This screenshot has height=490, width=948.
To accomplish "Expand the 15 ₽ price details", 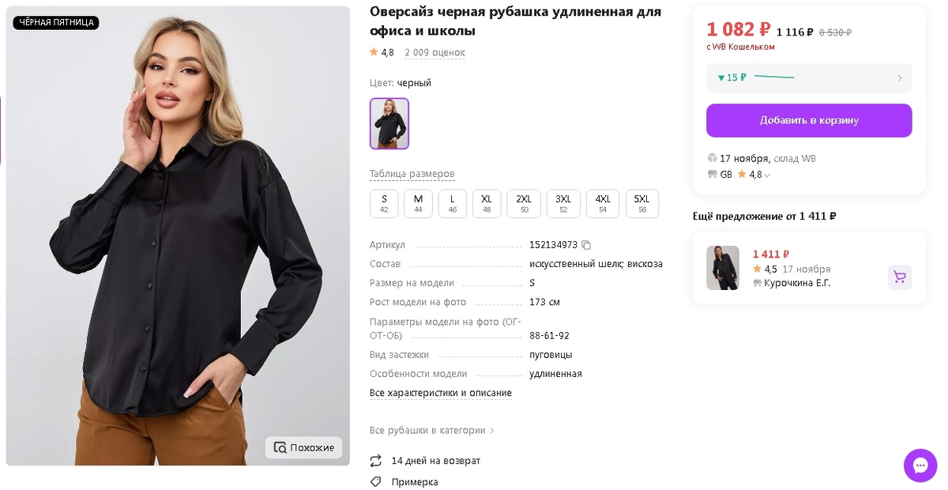I will click(809, 77).
